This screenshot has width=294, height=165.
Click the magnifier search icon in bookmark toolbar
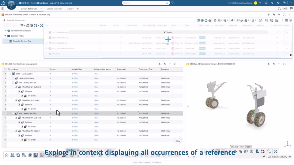tap(266, 20)
